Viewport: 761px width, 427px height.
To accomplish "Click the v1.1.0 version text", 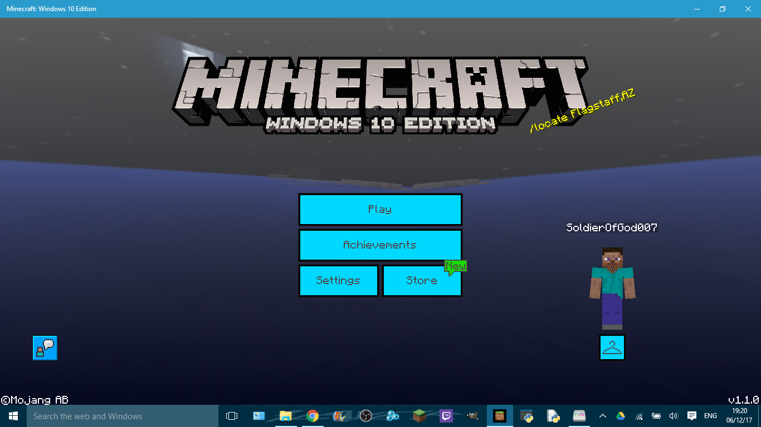I will (x=744, y=400).
